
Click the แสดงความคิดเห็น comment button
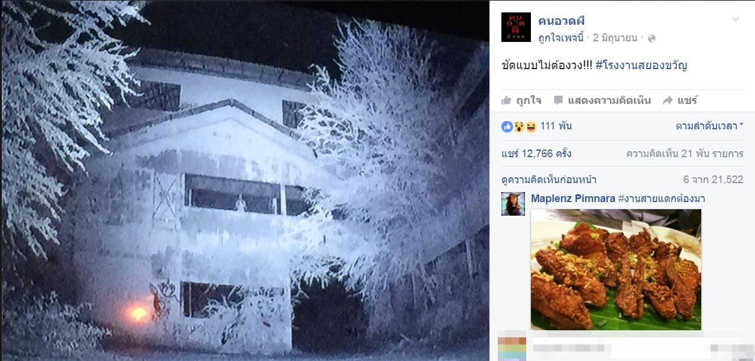pos(602,100)
